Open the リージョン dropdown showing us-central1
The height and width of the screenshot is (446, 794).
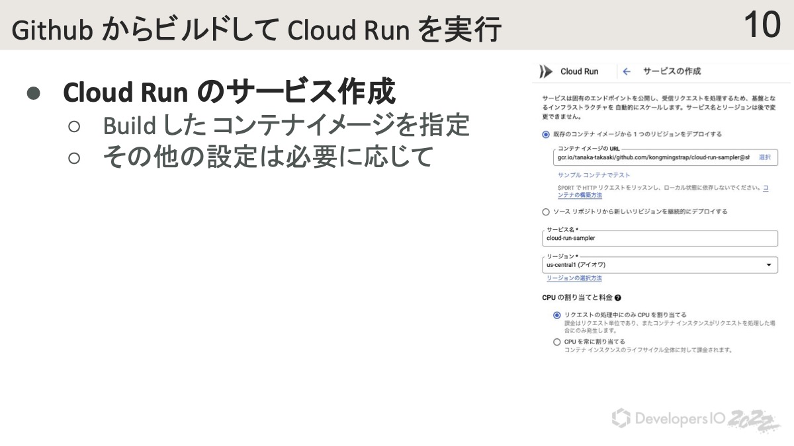pyautogui.click(x=662, y=264)
